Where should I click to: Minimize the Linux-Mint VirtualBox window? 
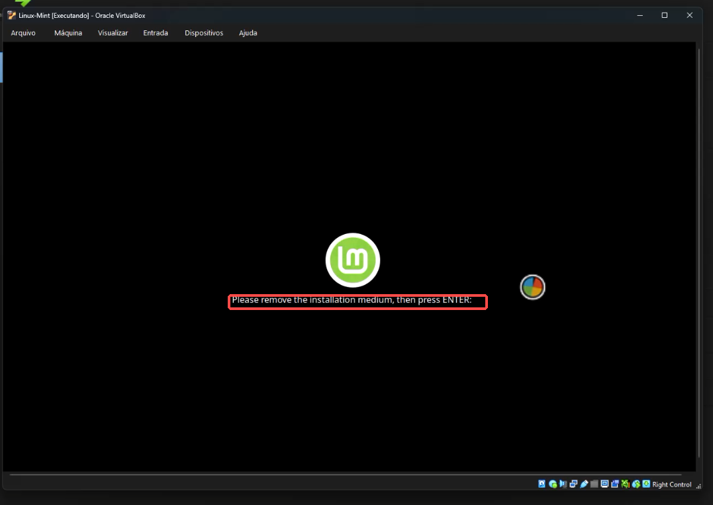click(x=640, y=15)
